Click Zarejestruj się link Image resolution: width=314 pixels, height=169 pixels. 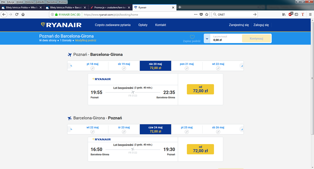pos(239,25)
